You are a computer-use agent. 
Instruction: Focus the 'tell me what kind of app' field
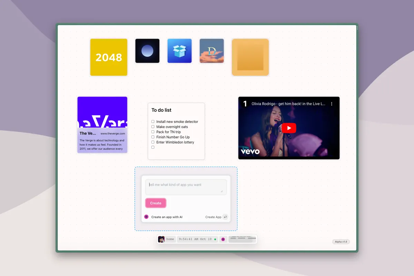186,187
